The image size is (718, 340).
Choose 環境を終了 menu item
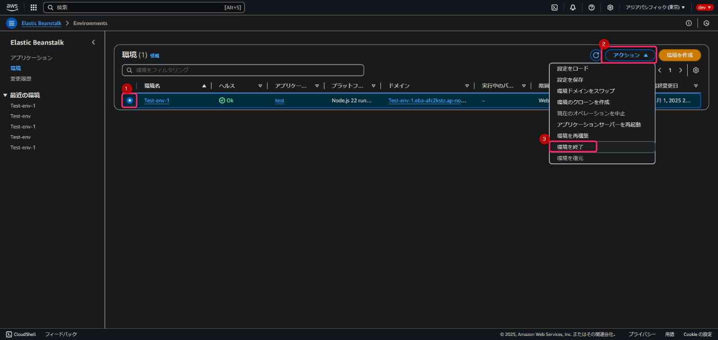(x=602, y=147)
